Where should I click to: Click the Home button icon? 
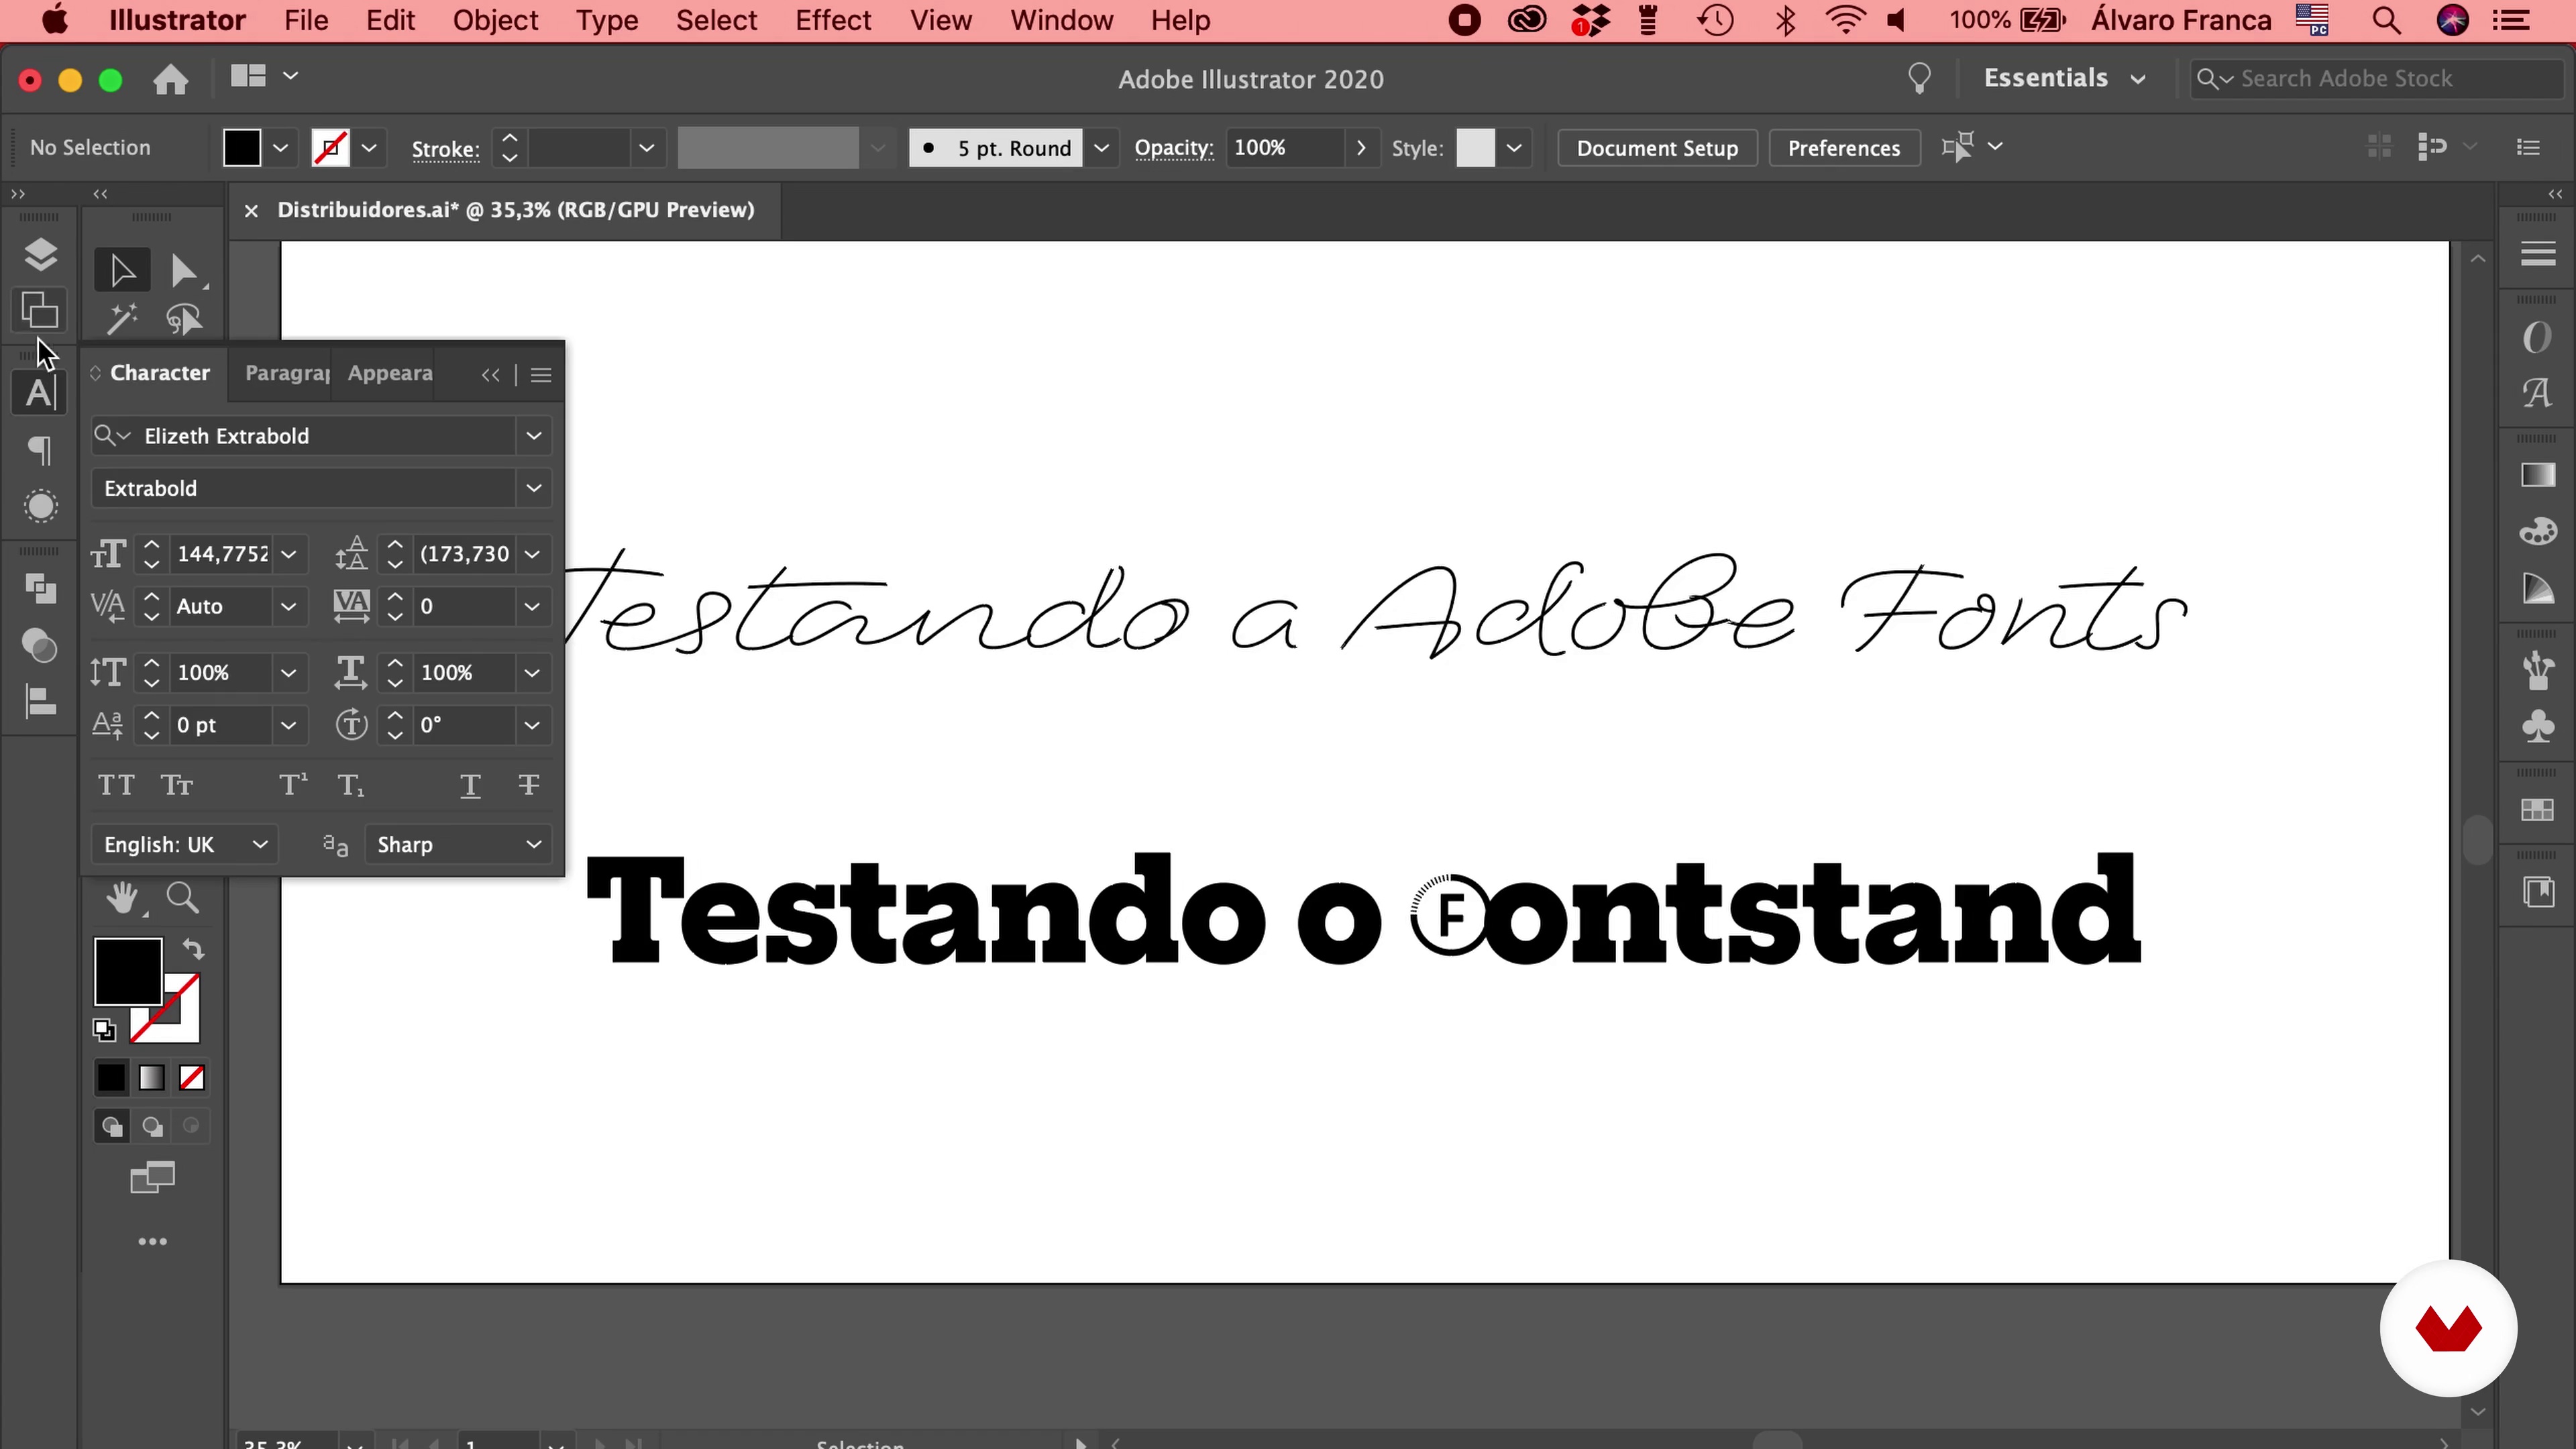pyautogui.click(x=171, y=79)
